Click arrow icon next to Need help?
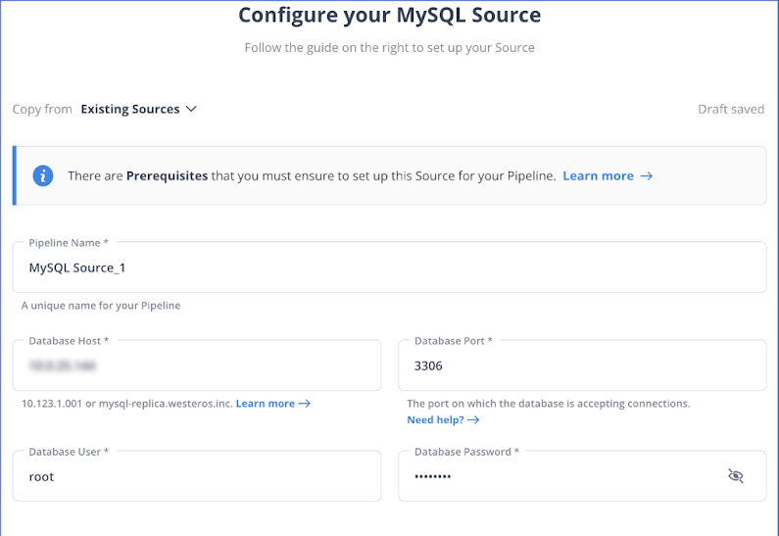The width and height of the screenshot is (779, 536). 473,419
